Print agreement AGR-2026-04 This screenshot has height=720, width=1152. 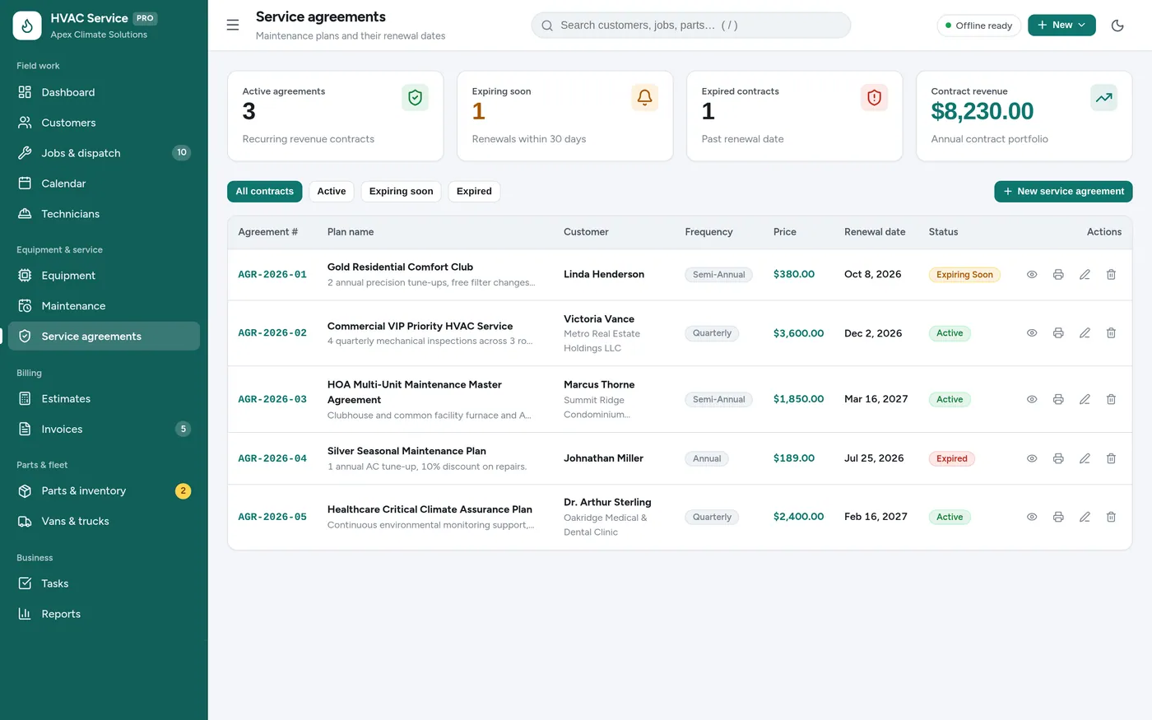(x=1058, y=459)
